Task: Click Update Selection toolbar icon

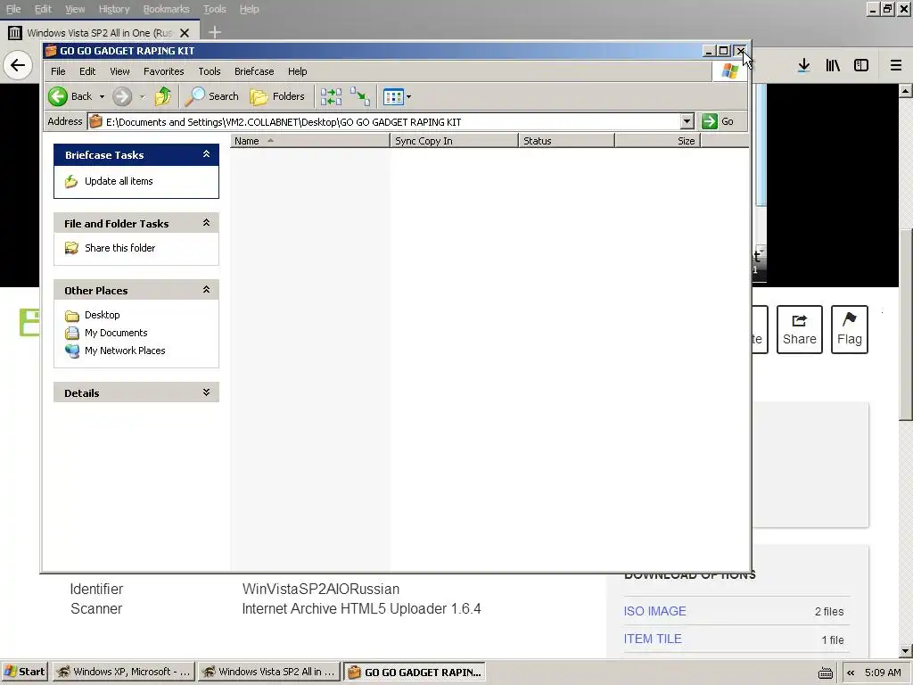Action: [x=360, y=96]
